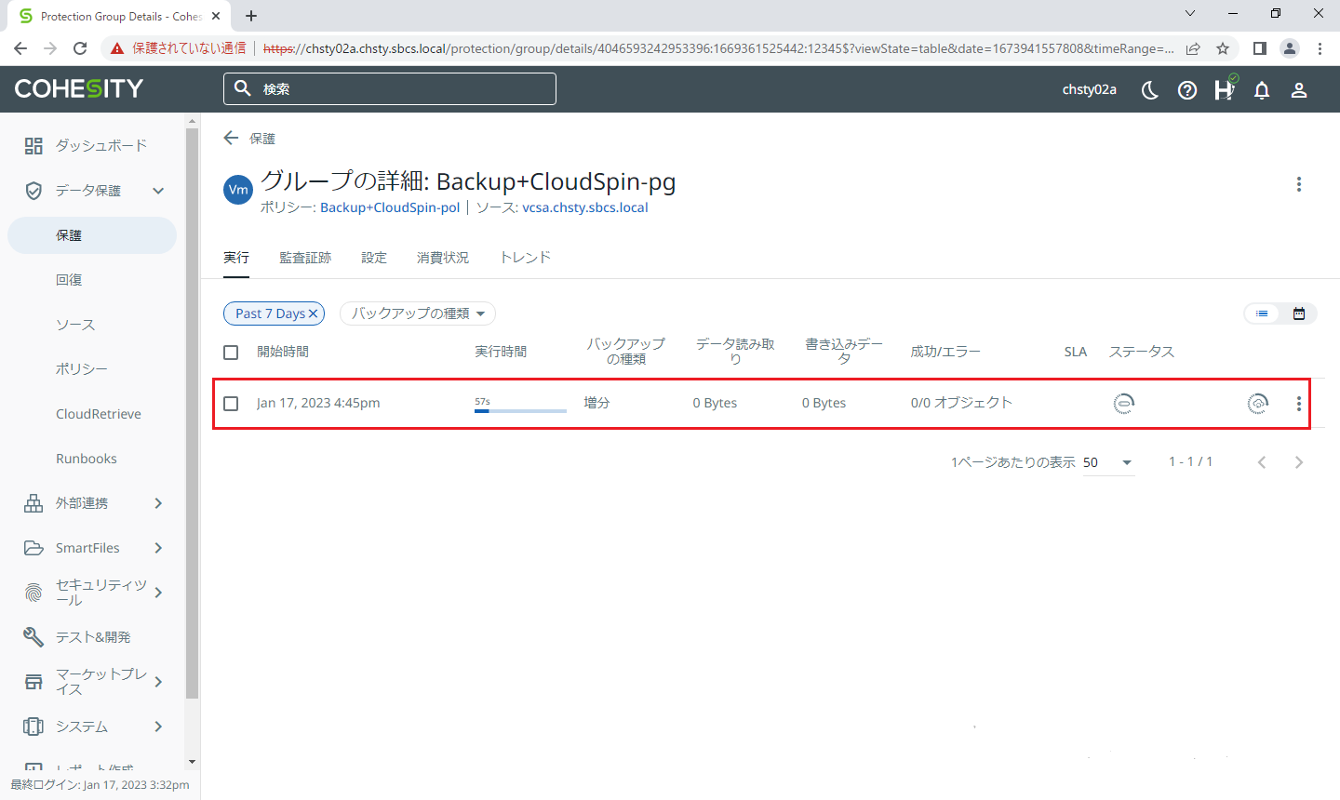1340x800 pixels.
Task: Open the Backup+CloudSpin-pol policy link
Action: pyautogui.click(x=390, y=207)
